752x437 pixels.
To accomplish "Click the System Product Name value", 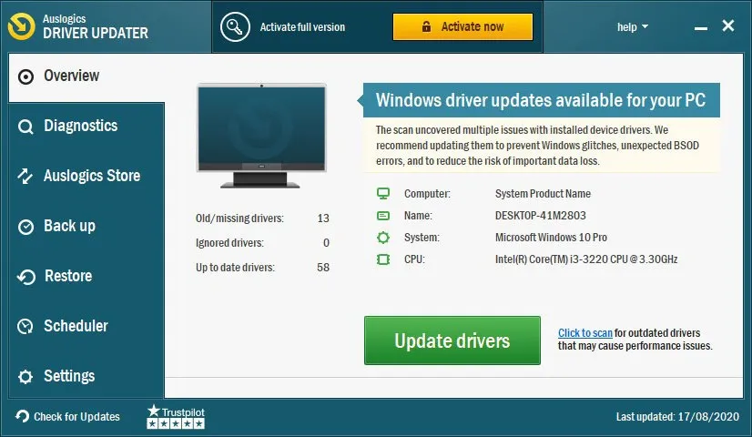I will pos(543,194).
